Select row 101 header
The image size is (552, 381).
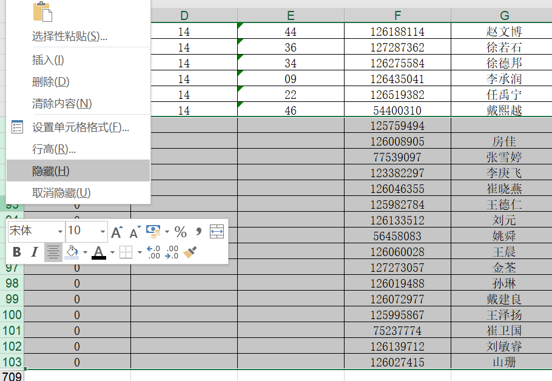click(12, 331)
